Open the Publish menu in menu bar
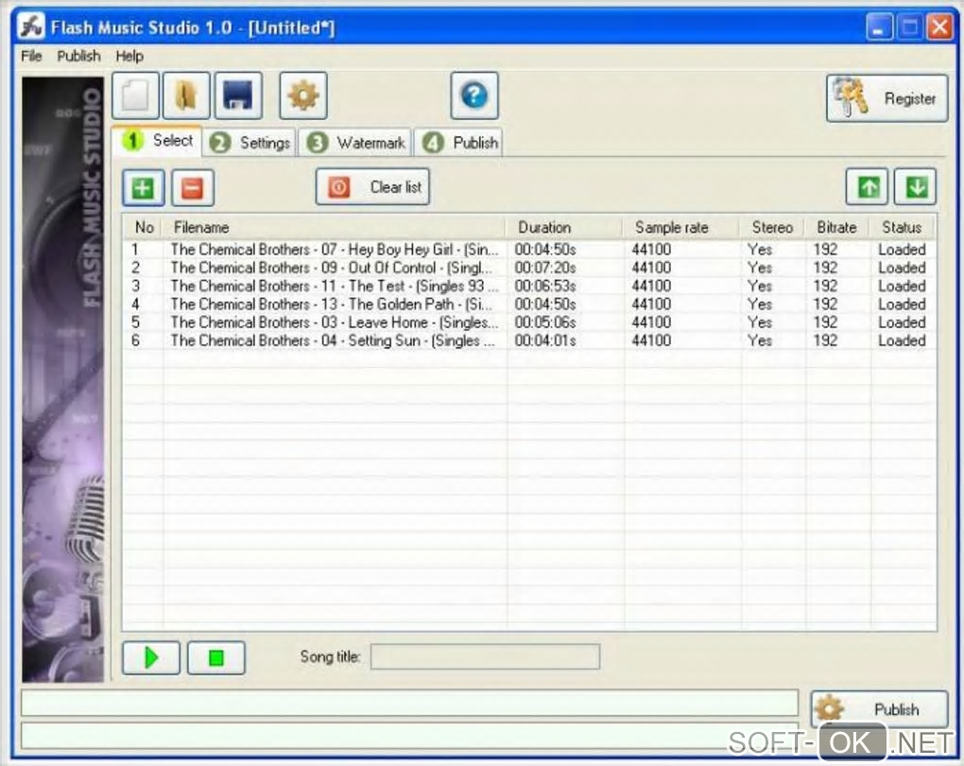The width and height of the screenshot is (964, 766). (78, 56)
